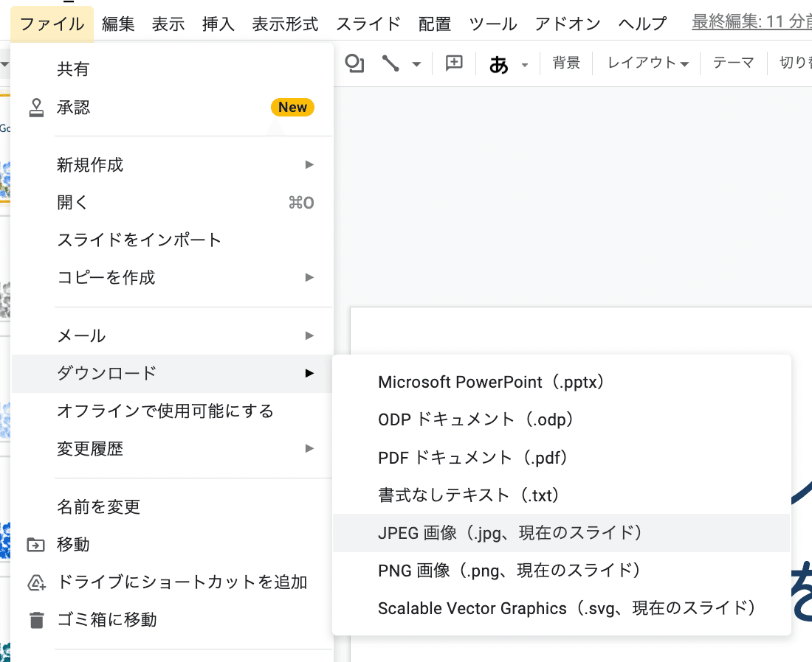Viewport: 812px width, 662px height.
Task: Select 新規作成 menu entry
Action: coord(171,164)
